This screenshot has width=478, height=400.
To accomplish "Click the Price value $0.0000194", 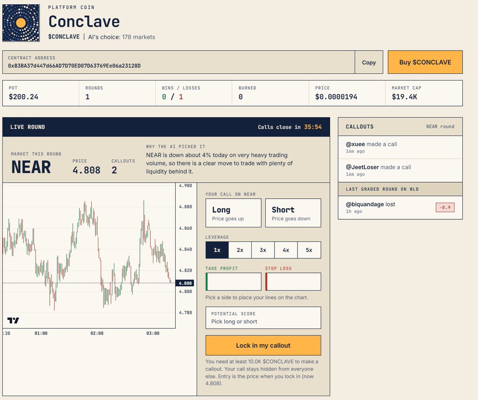I will (336, 97).
